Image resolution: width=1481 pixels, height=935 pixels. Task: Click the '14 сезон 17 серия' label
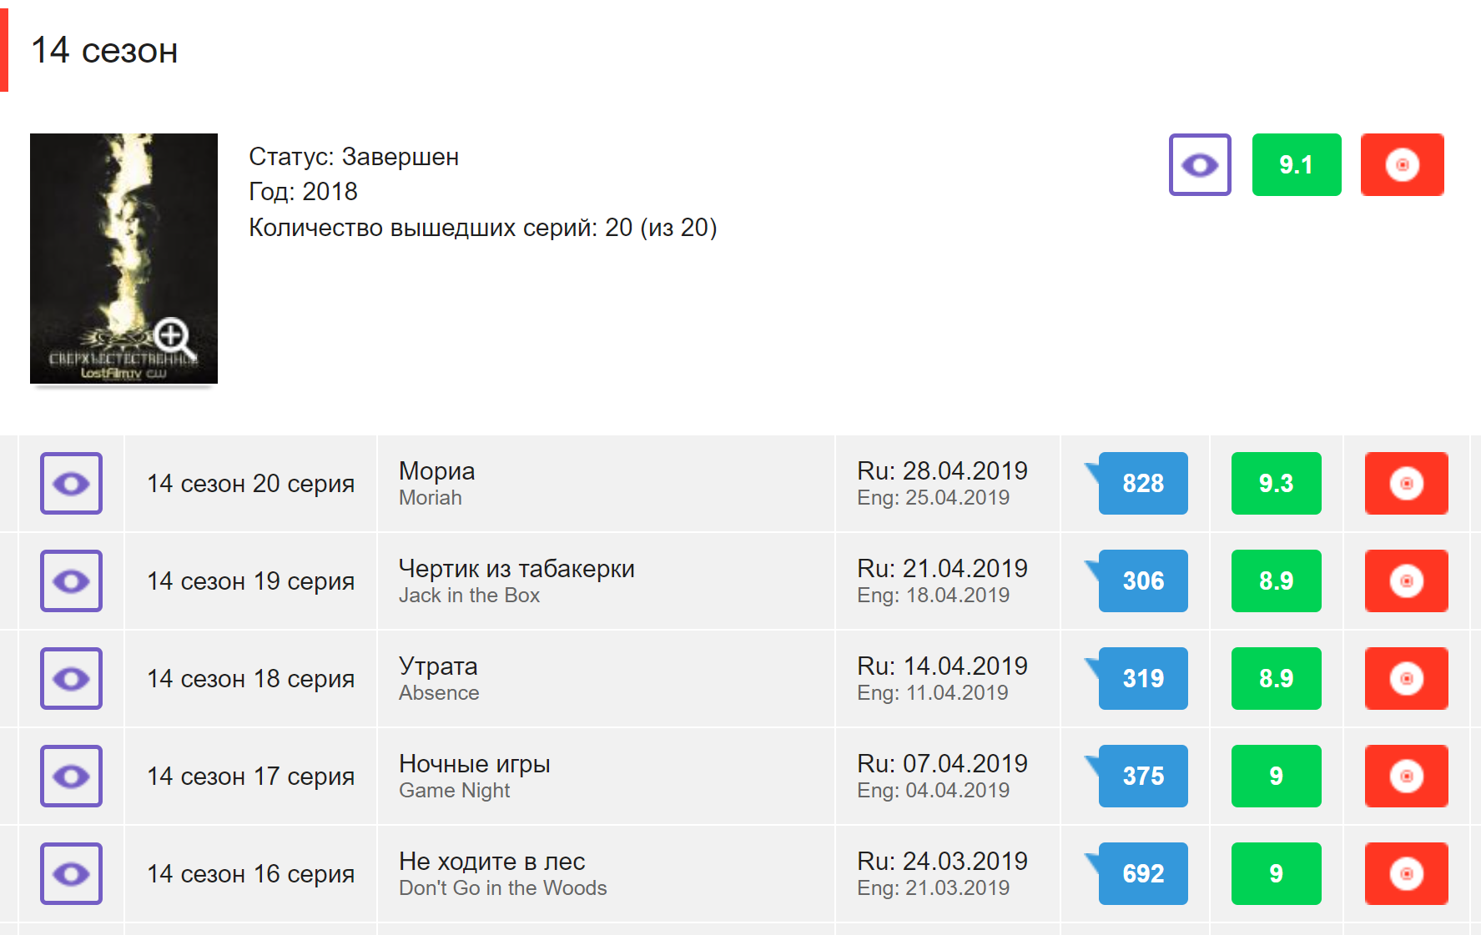coord(250,776)
